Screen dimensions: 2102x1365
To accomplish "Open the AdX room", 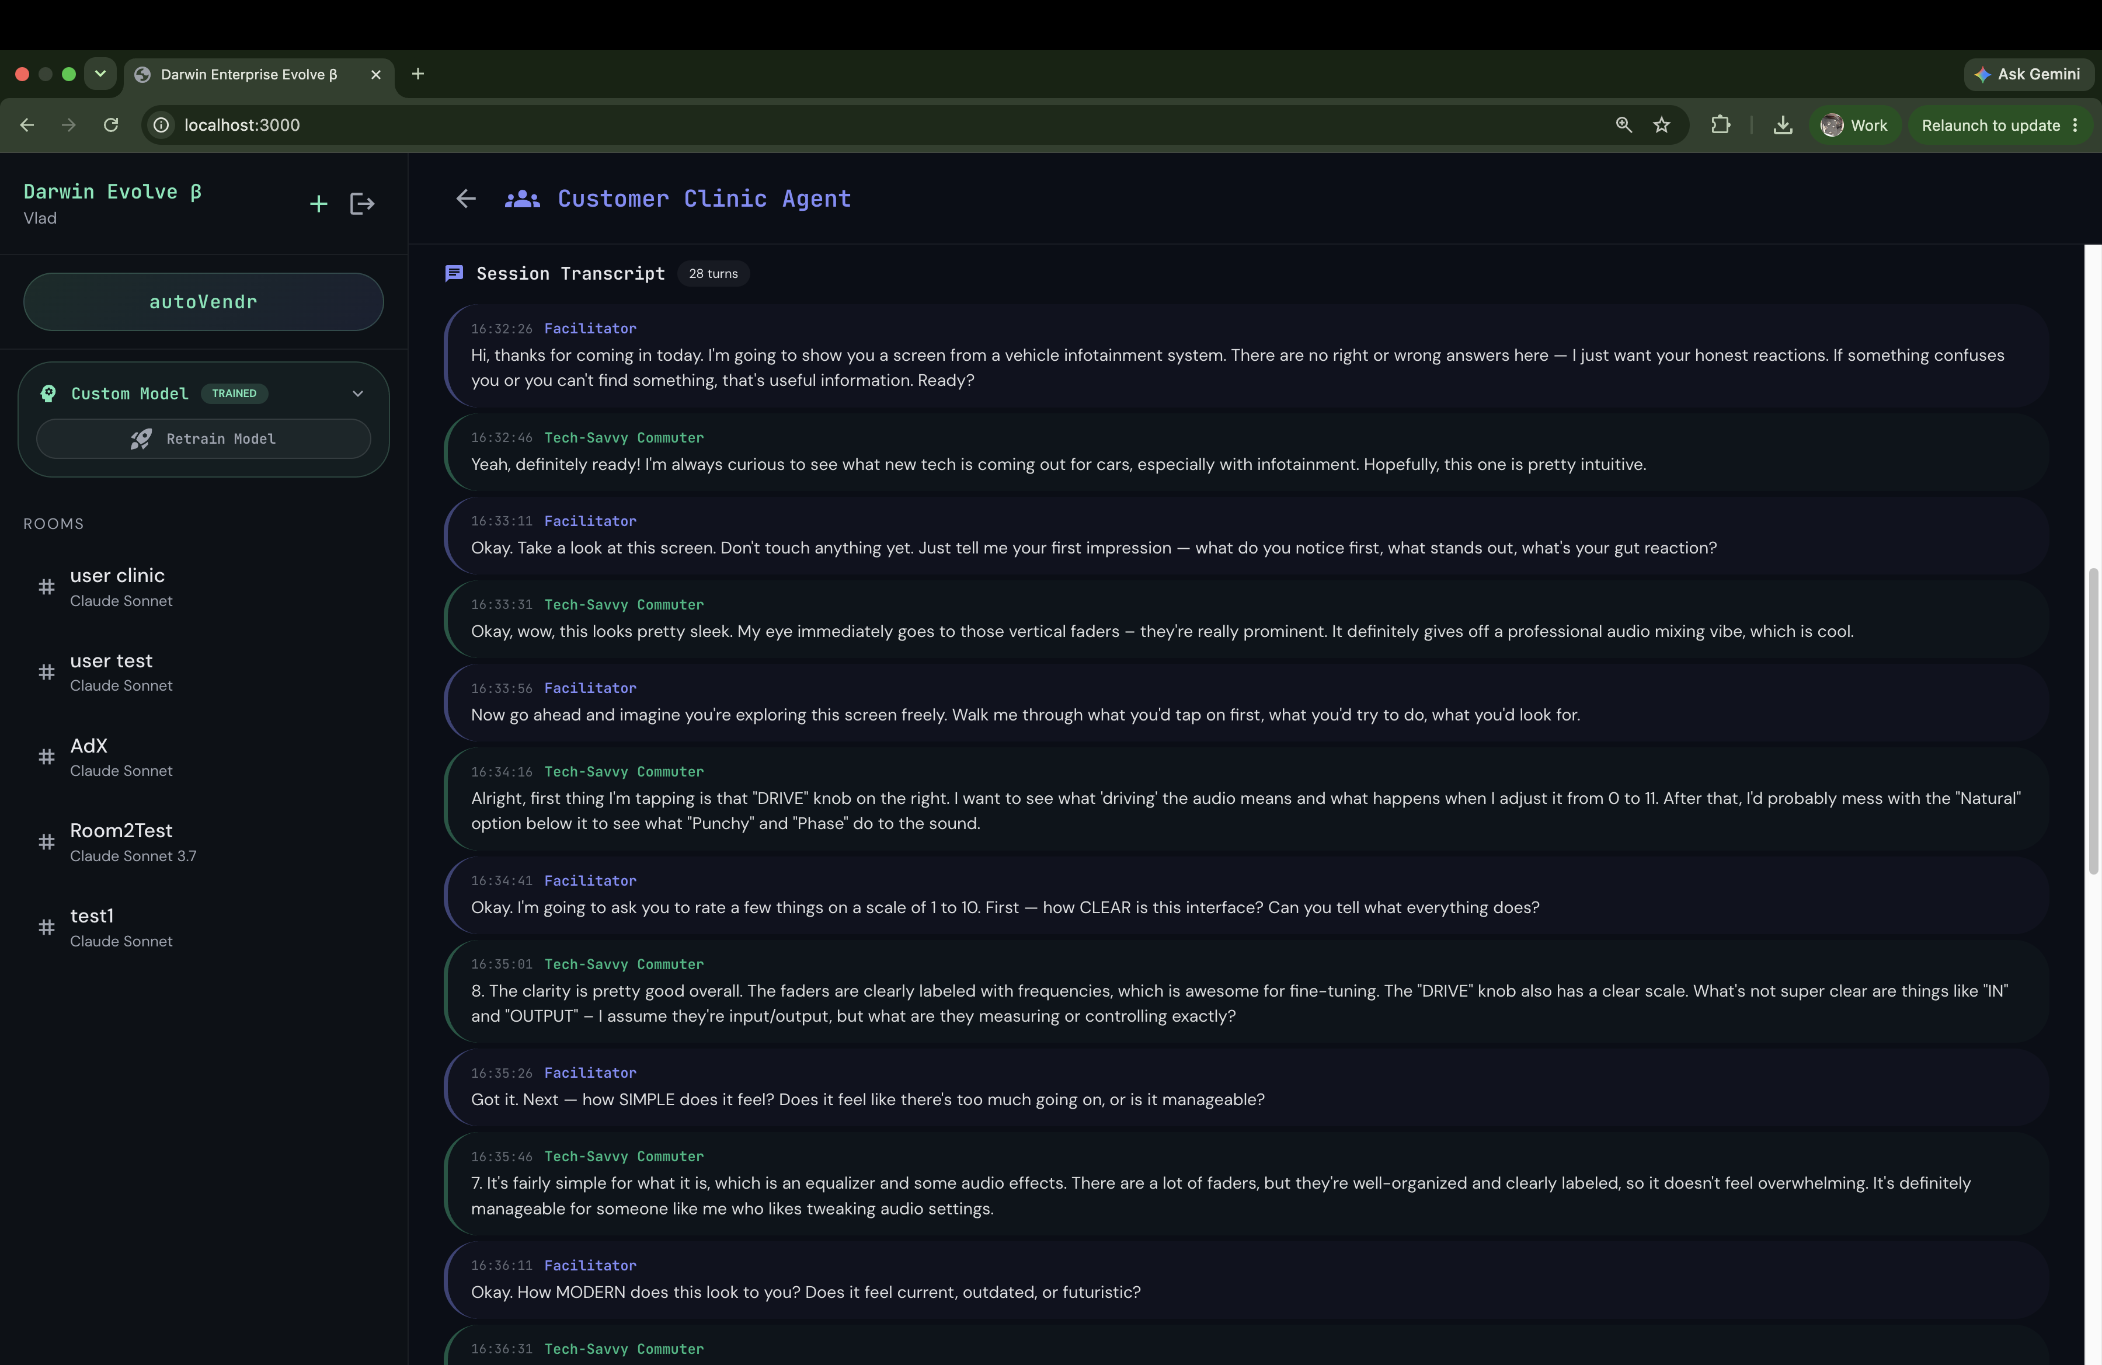I will coord(203,758).
